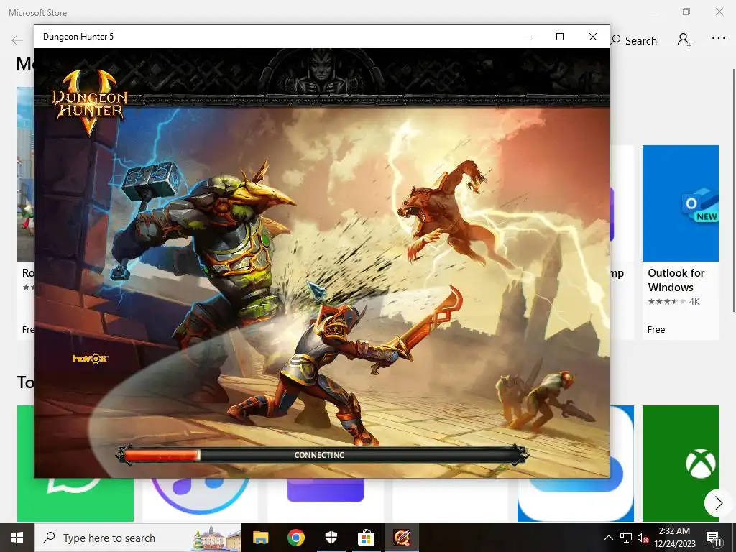Click the Outlook 4K star rating
736x552 pixels.
(x=673, y=302)
